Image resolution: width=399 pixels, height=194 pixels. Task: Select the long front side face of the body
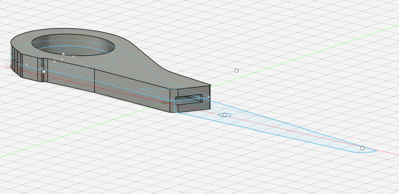coord(132,91)
